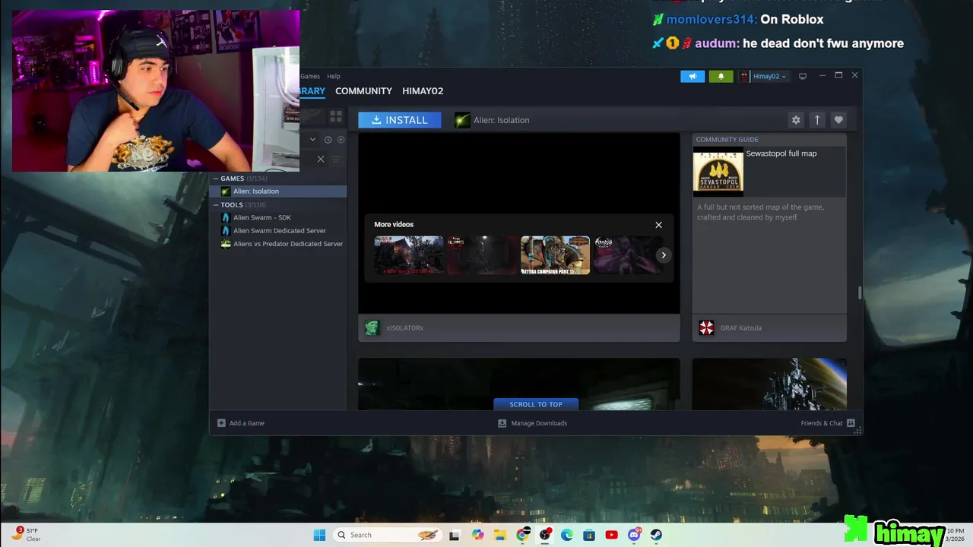Open Friends & Chat
Screen dimensions: 973x547
point(828,423)
